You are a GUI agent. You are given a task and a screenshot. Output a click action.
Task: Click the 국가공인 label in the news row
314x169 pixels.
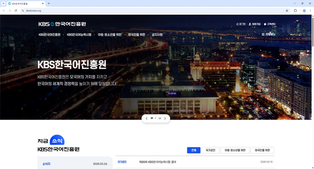(x=122, y=162)
